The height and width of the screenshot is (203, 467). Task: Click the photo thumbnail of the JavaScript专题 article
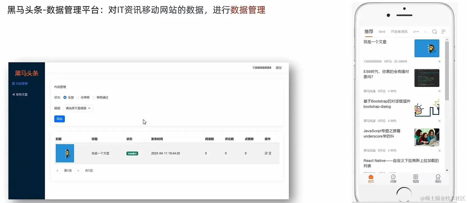coord(427,137)
